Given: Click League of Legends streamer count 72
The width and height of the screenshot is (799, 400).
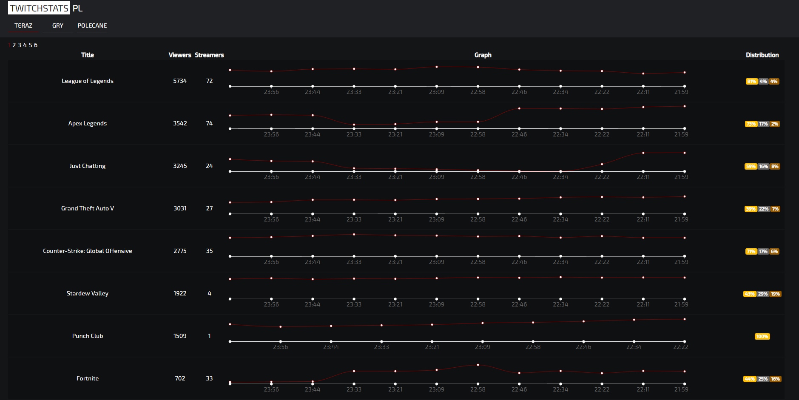Looking at the screenshot, I should [x=209, y=81].
